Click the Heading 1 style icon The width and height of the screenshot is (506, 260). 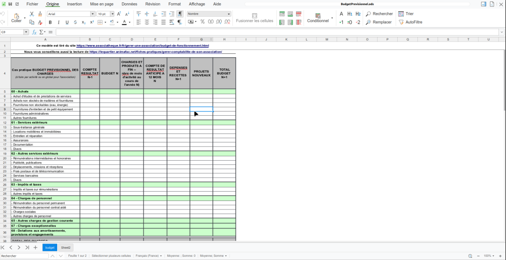click(x=350, y=14)
